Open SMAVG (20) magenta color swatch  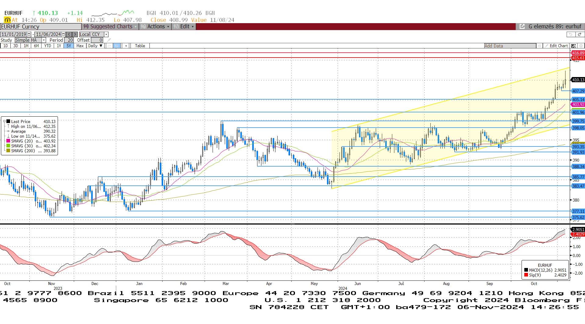(8, 141)
